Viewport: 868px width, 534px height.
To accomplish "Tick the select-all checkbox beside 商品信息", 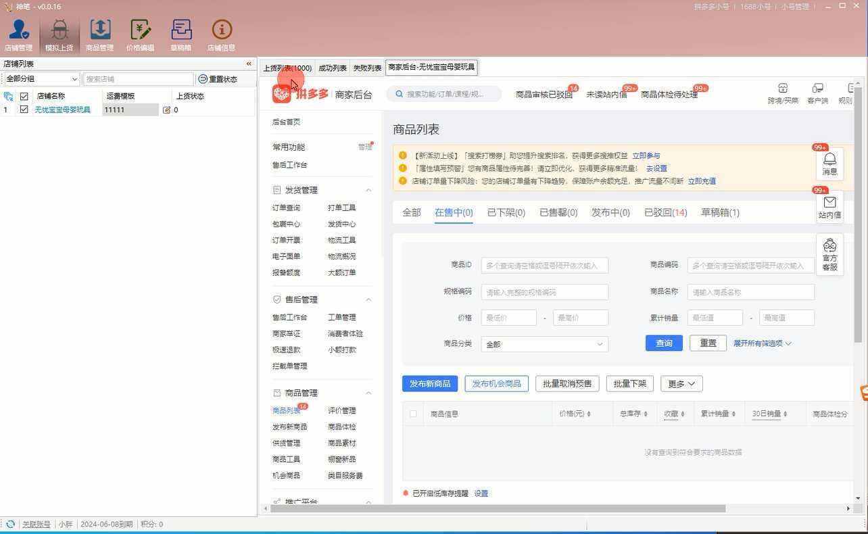I will (413, 414).
